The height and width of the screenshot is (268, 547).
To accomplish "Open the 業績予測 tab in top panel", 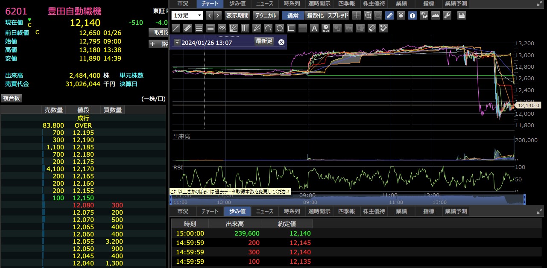I will click(x=456, y=3).
